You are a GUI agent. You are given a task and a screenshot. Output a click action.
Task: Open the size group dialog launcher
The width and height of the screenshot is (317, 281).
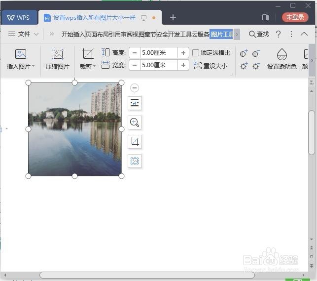click(231, 74)
